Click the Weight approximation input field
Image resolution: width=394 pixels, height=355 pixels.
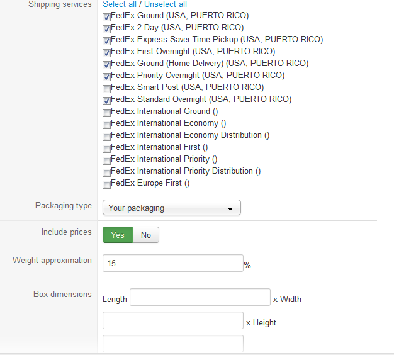tap(172, 263)
